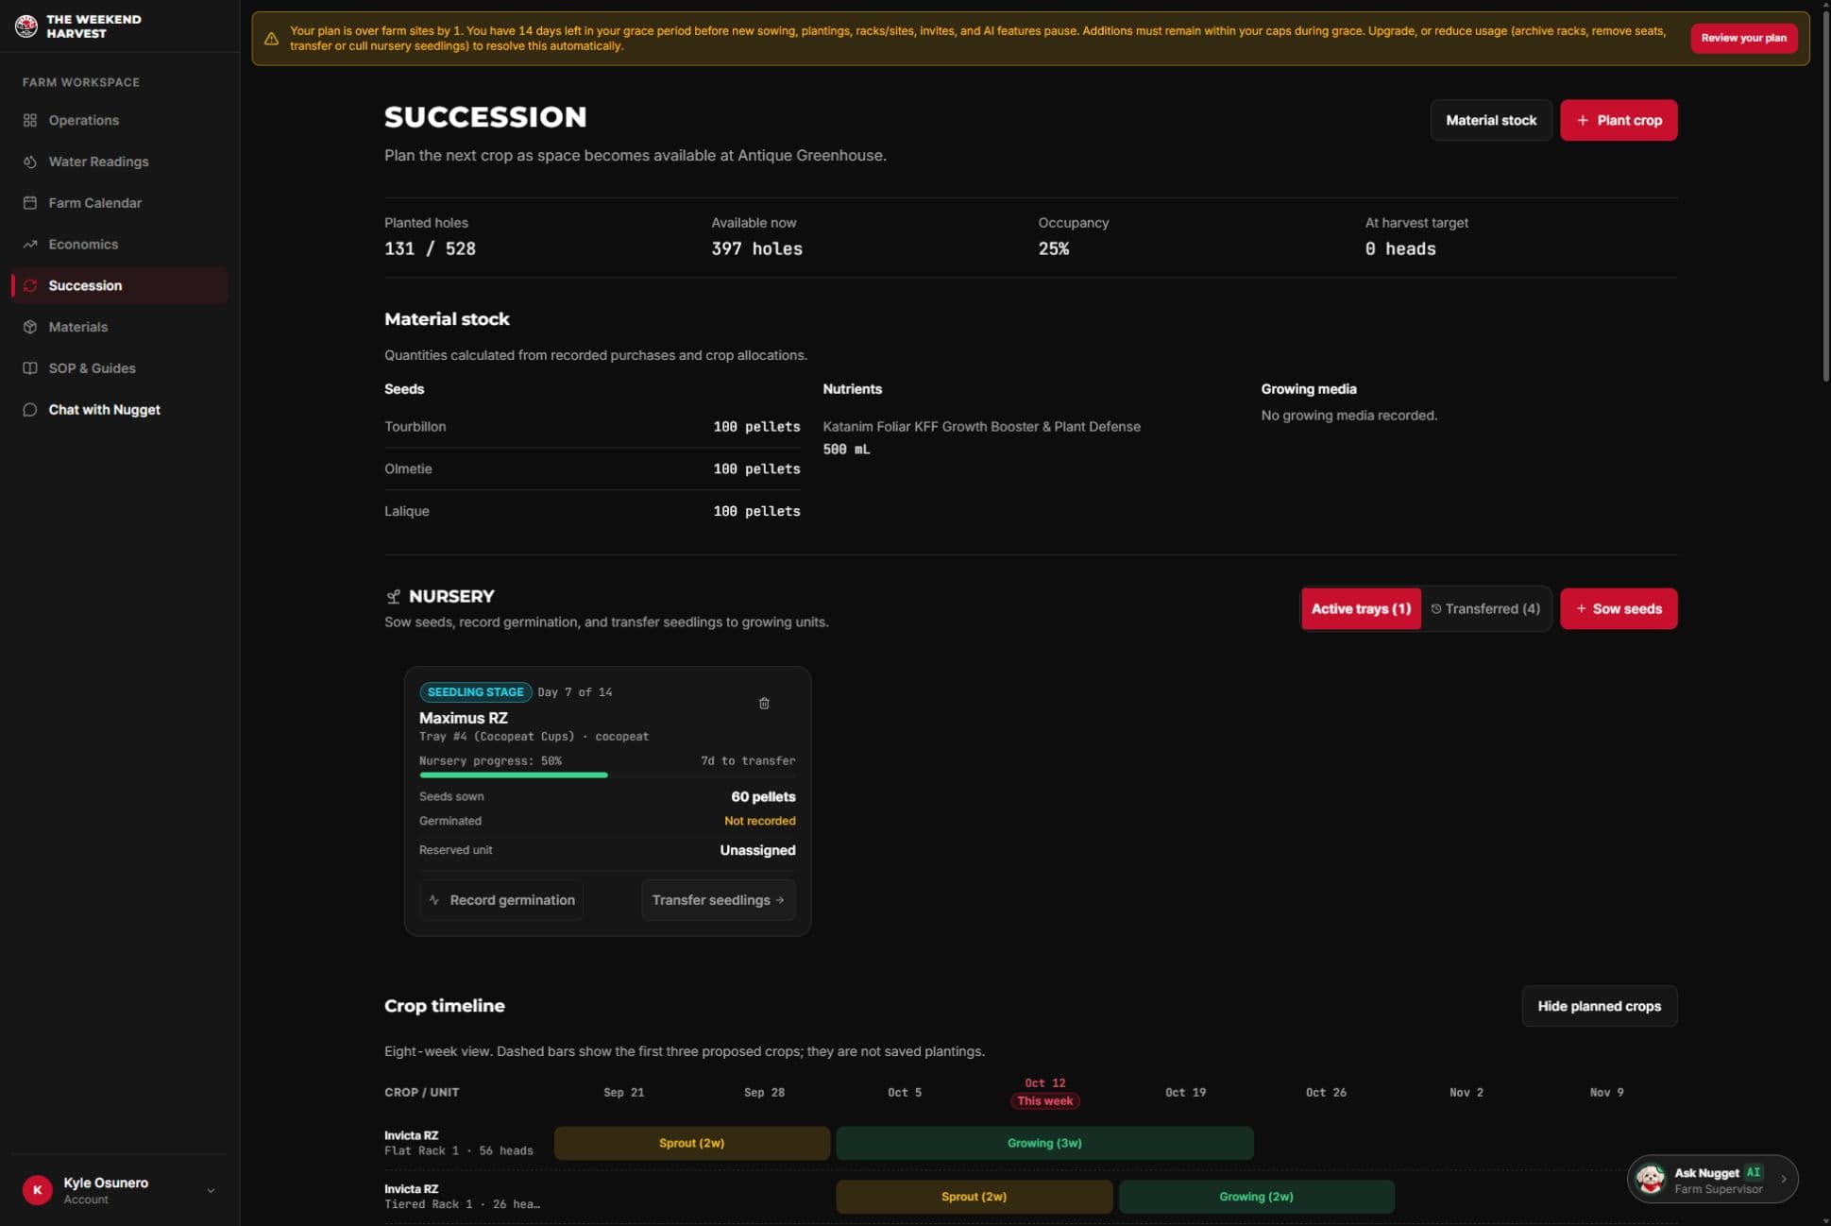Click the Farm Calendar icon

(30, 203)
